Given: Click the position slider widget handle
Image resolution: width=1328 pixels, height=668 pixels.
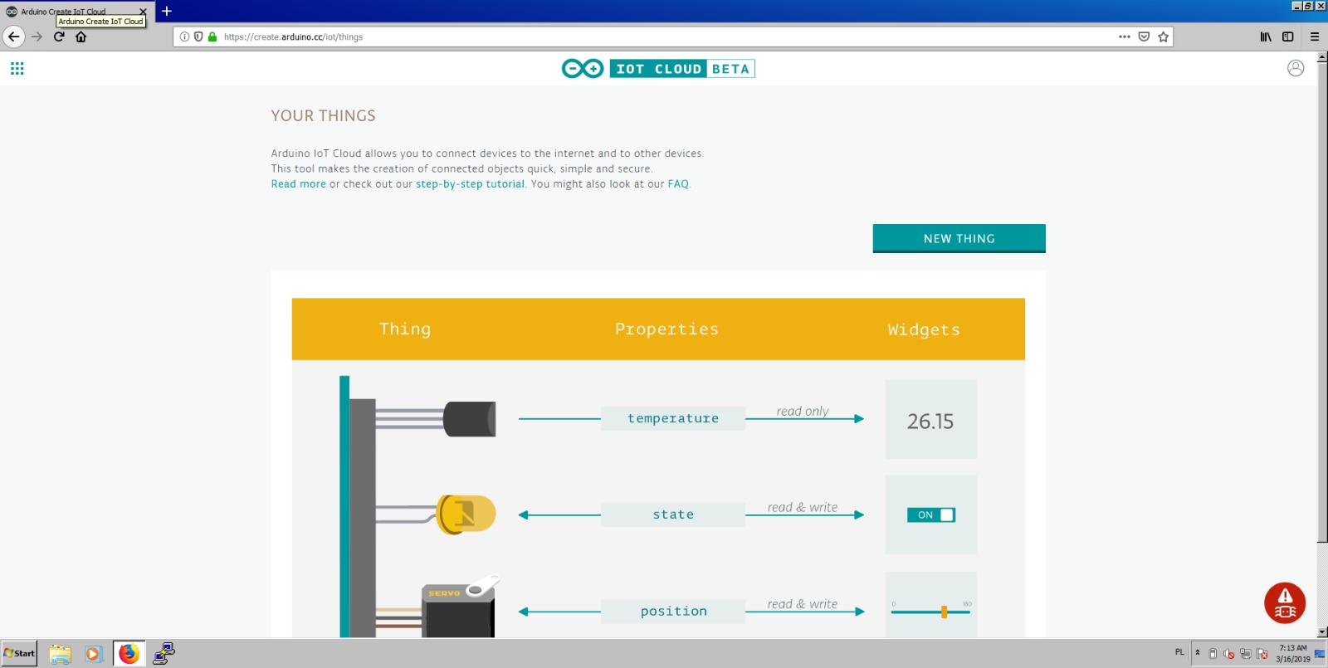Looking at the screenshot, I should pyautogui.click(x=944, y=612).
